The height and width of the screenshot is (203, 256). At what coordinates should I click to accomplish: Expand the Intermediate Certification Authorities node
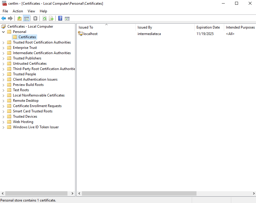pos(4,53)
